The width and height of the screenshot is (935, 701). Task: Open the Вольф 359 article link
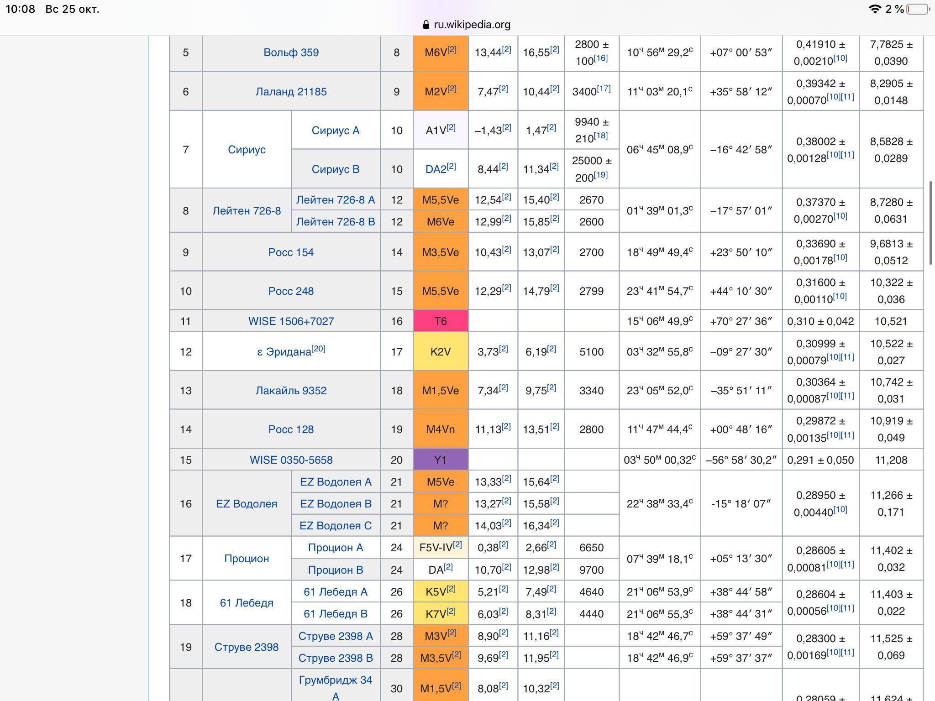pyautogui.click(x=291, y=52)
